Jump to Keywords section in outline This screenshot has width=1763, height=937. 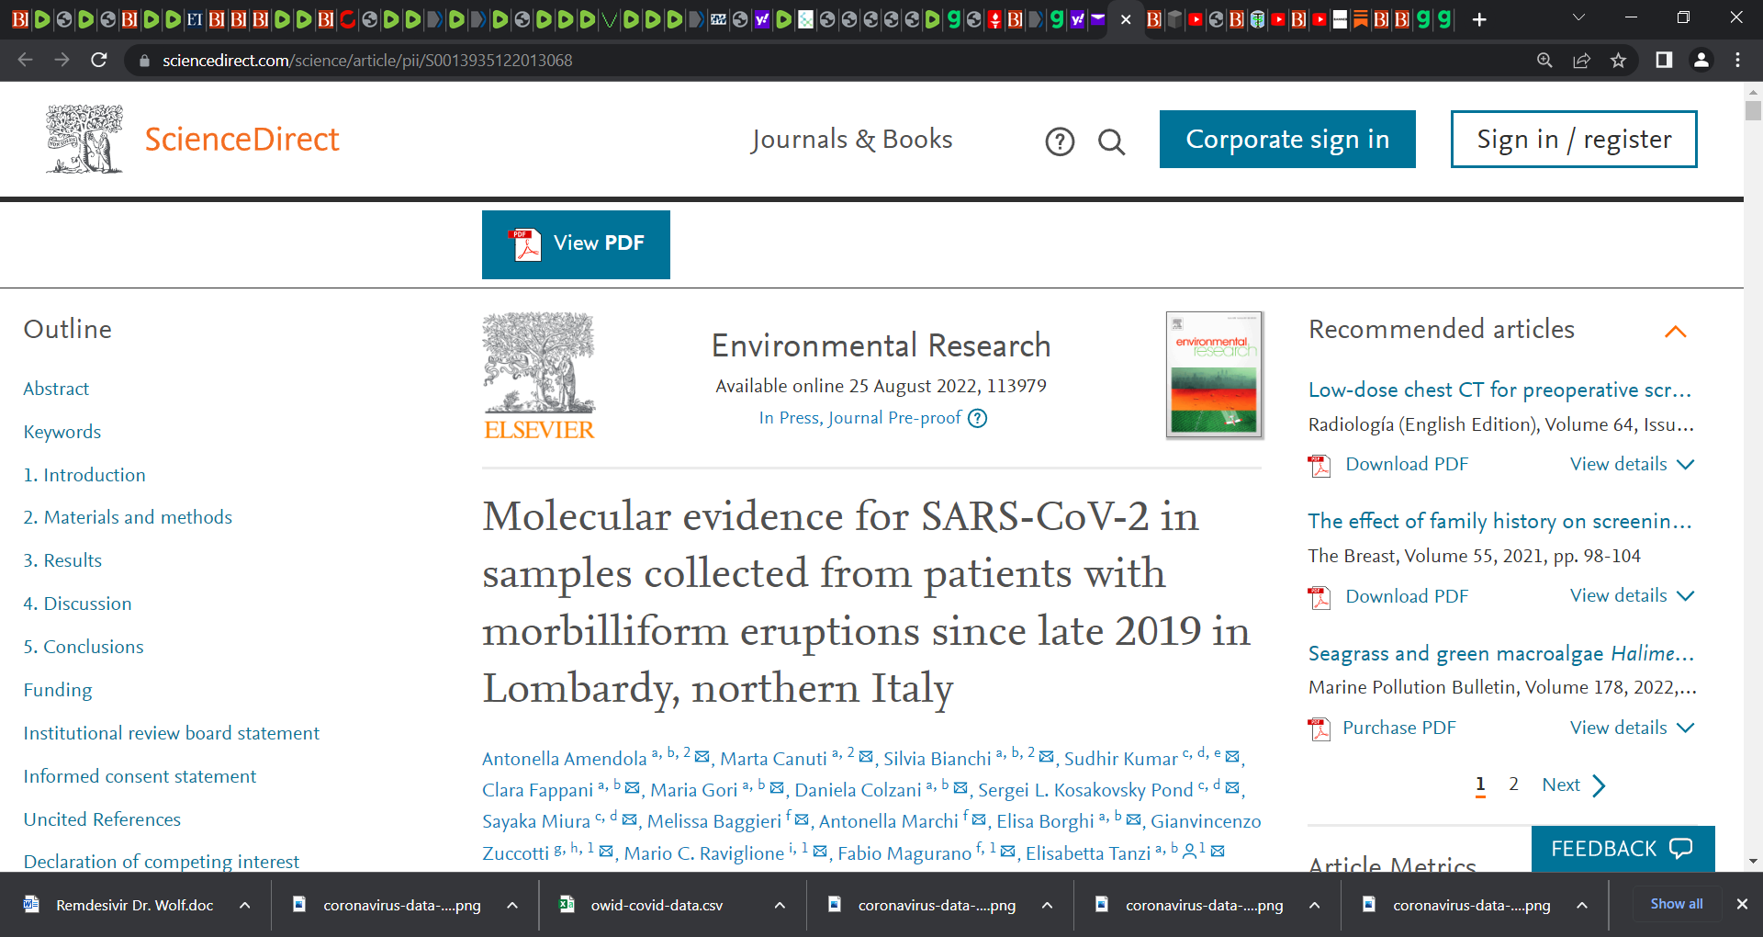[x=62, y=432]
